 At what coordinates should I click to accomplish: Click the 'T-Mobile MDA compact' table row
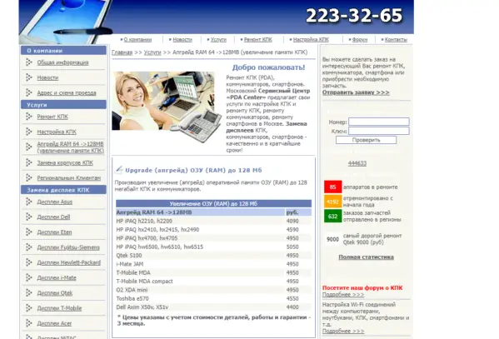click(213, 282)
